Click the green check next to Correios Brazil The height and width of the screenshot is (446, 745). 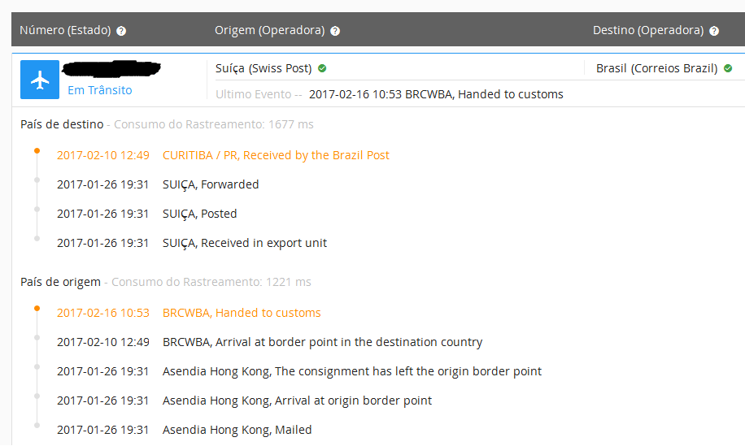coord(728,68)
